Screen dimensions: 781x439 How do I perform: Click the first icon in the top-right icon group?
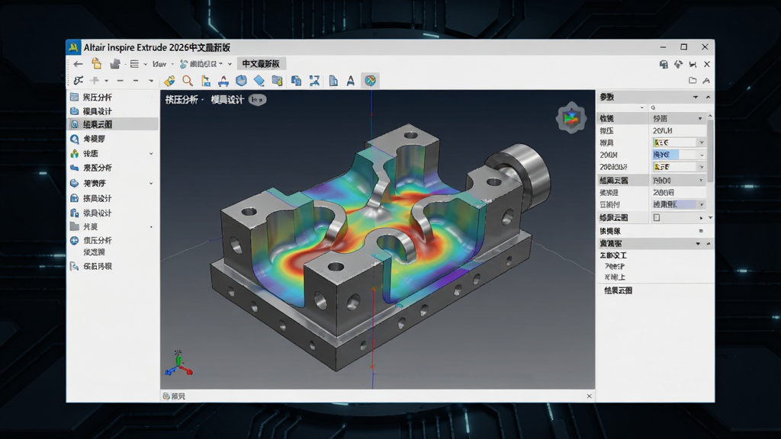[664, 64]
